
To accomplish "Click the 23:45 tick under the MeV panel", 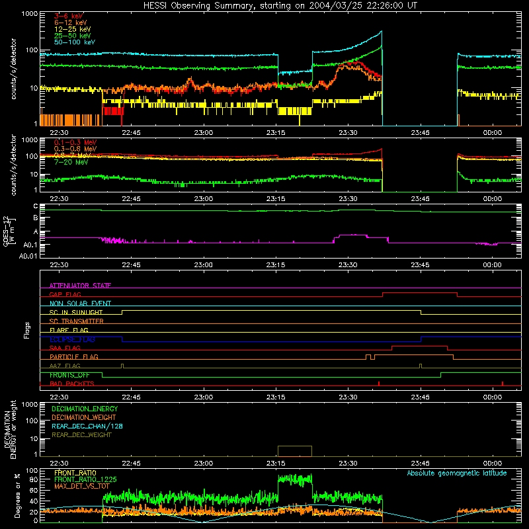I will tap(420, 199).
